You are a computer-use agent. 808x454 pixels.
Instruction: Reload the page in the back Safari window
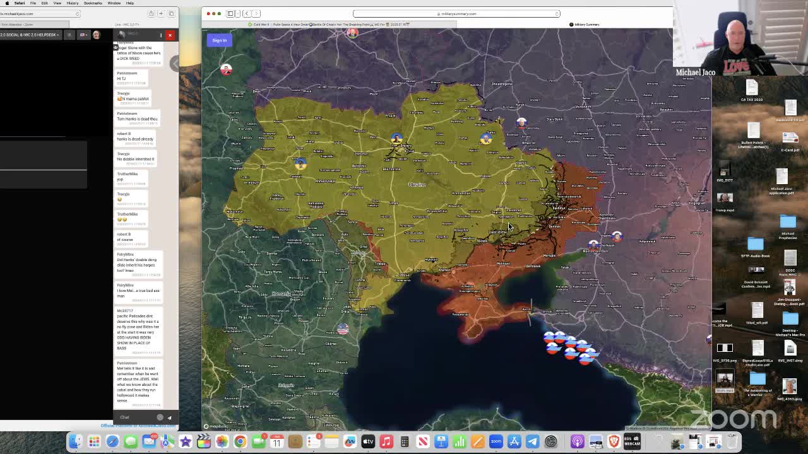click(78, 13)
